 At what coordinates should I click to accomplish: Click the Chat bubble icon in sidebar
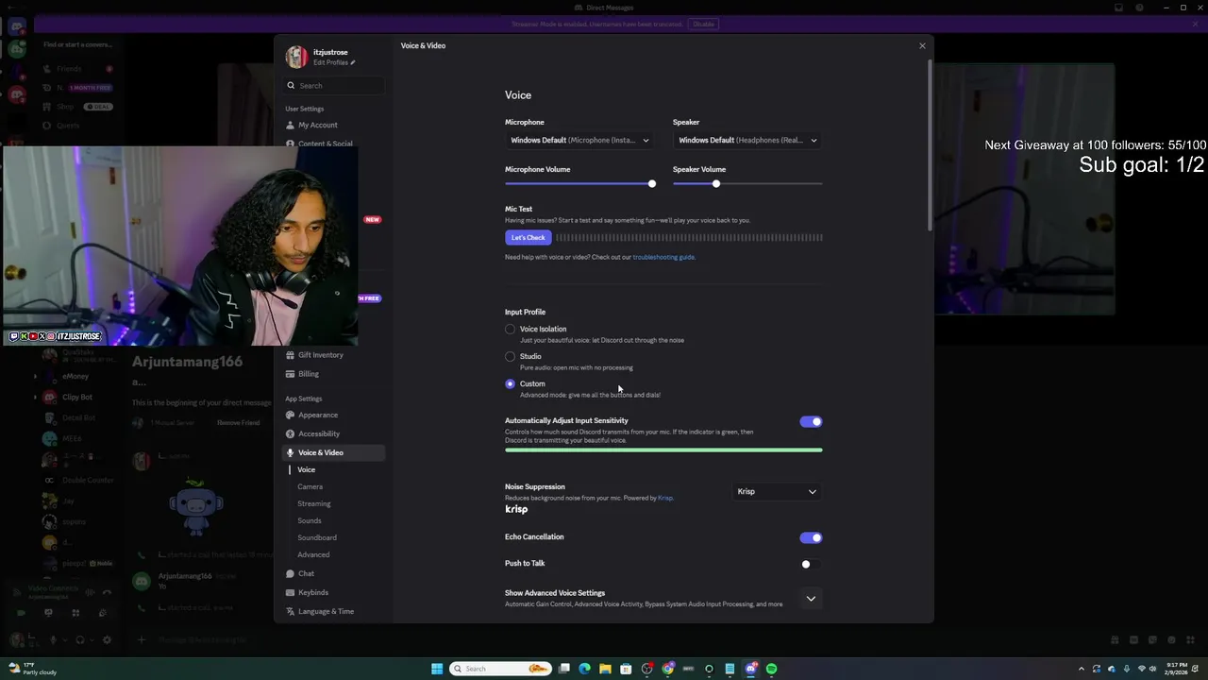[291, 573]
